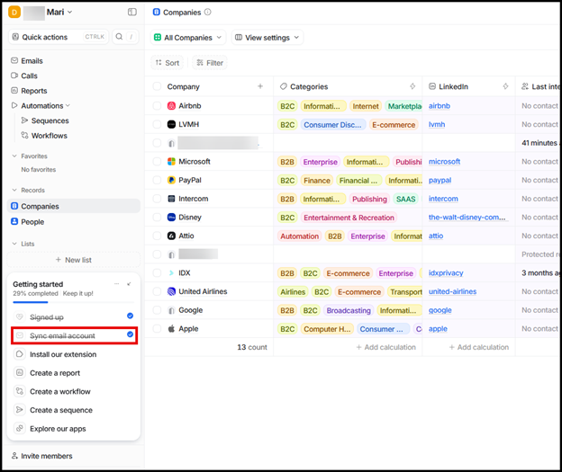The height and width of the screenshot is (472, 562).
Task: Tick the checkbox for the Microsoft row
Action: coord(158,162)
